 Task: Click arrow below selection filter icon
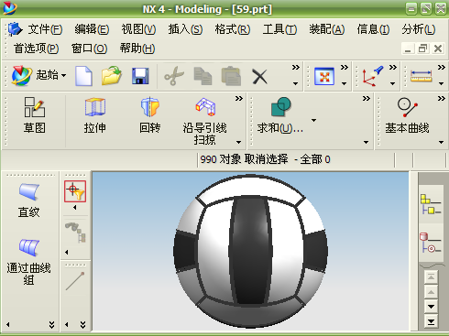tap(75, 208)
